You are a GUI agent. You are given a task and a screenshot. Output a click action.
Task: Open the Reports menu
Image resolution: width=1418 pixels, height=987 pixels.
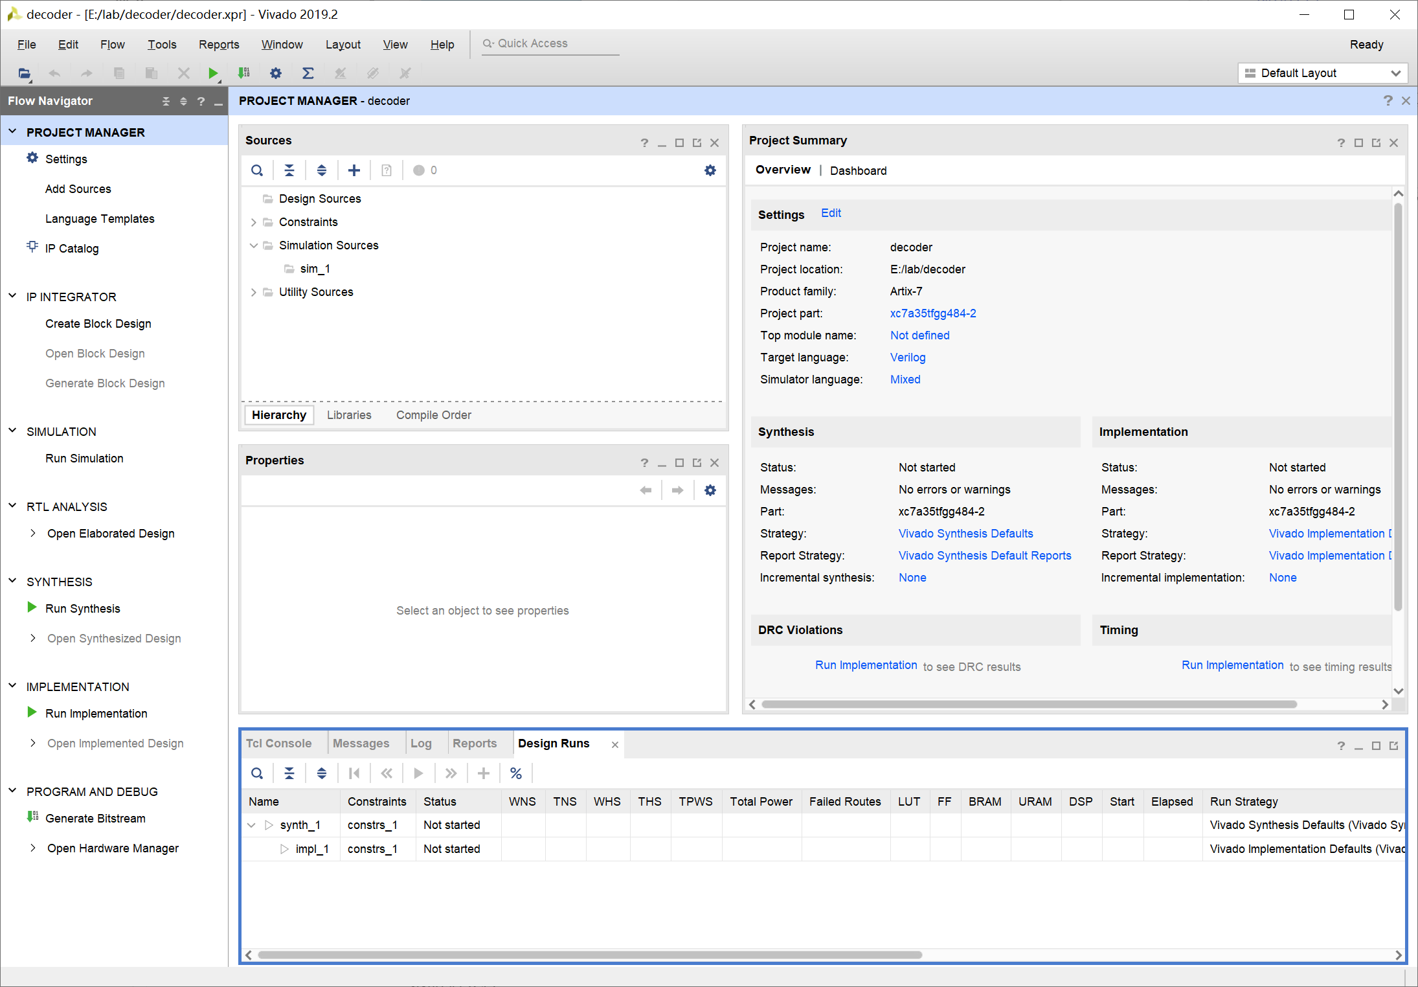pos(218,44)
